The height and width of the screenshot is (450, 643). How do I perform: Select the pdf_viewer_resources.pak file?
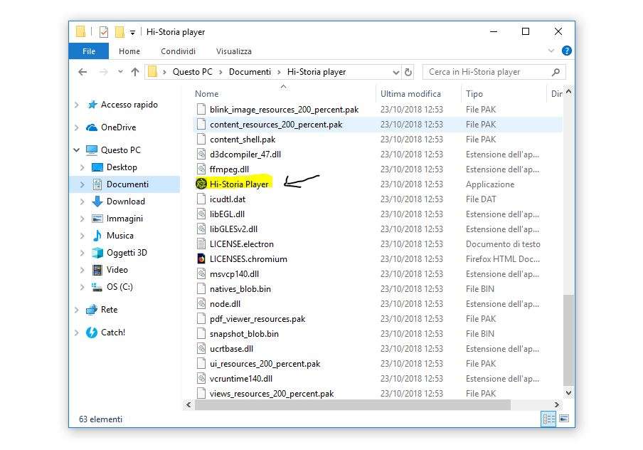click(257, 319)
